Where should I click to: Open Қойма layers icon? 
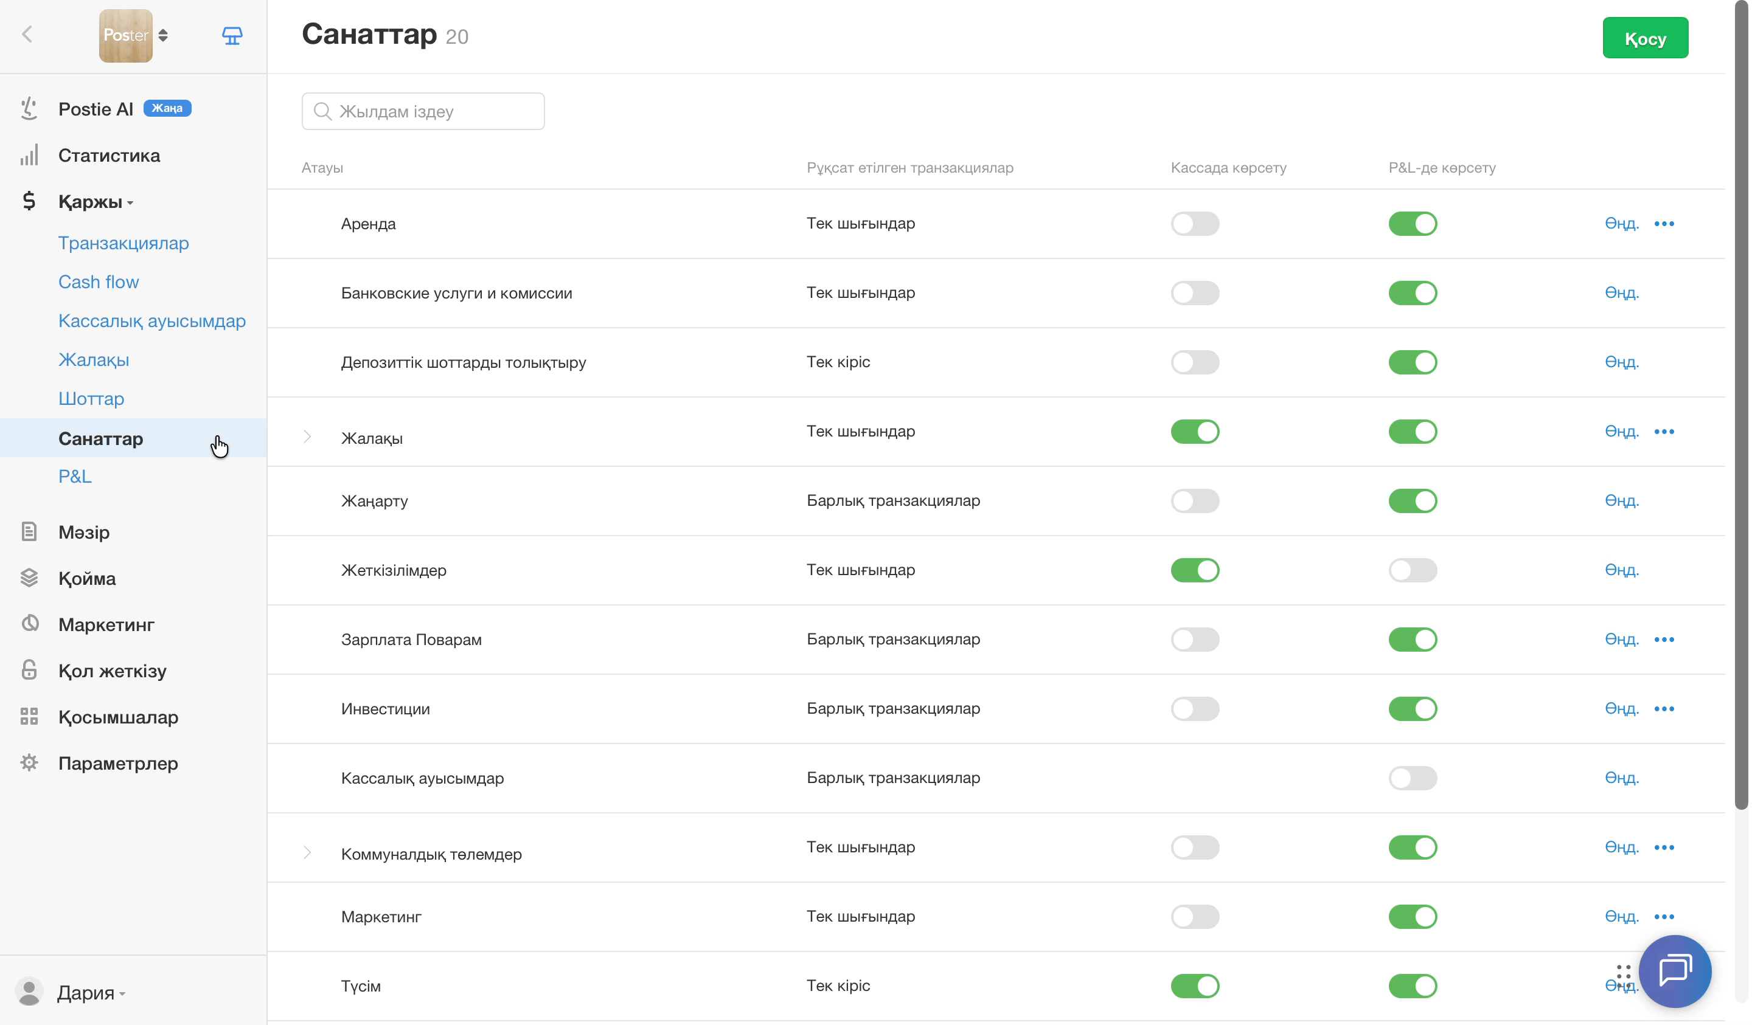[29, 578]
